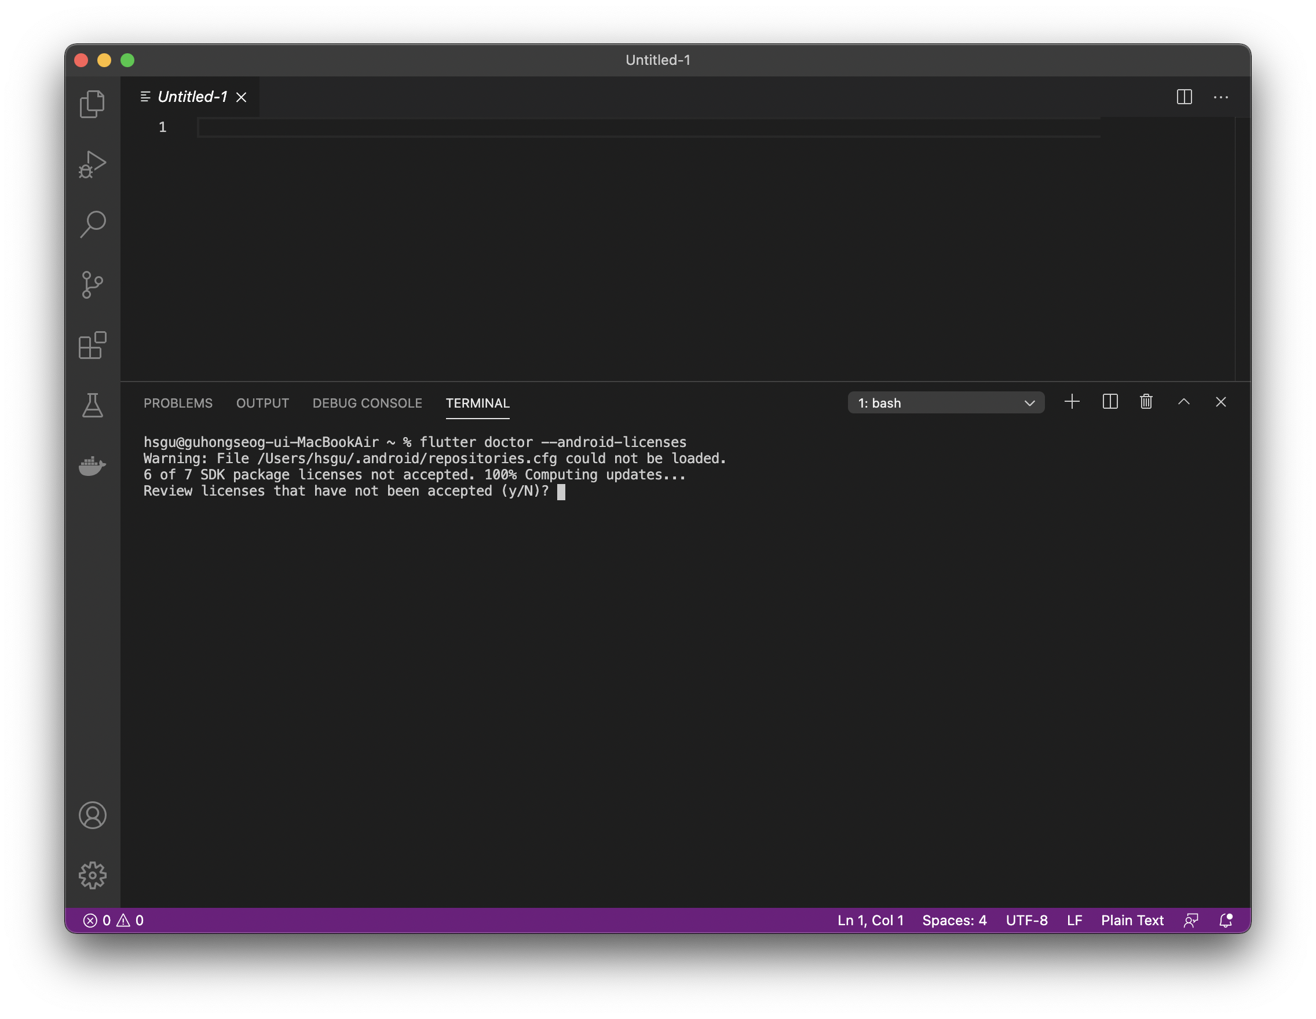
Task: Click the feedback icon in status bar
Action: 1191,920
